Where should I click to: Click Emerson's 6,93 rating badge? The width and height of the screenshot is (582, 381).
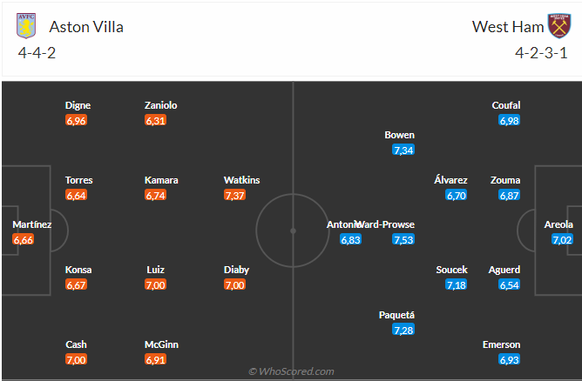(510, 359)
